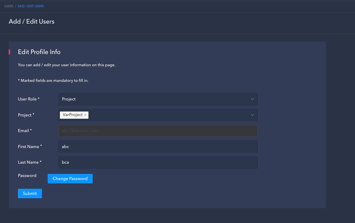Click the Password label text
Viewport: 355px width, 223px height.
(x=27, y=176)
